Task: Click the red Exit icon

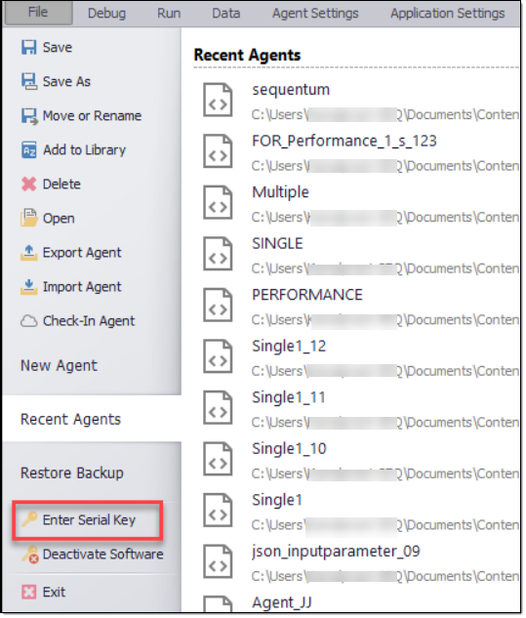Action: click(x=28, y=593)
